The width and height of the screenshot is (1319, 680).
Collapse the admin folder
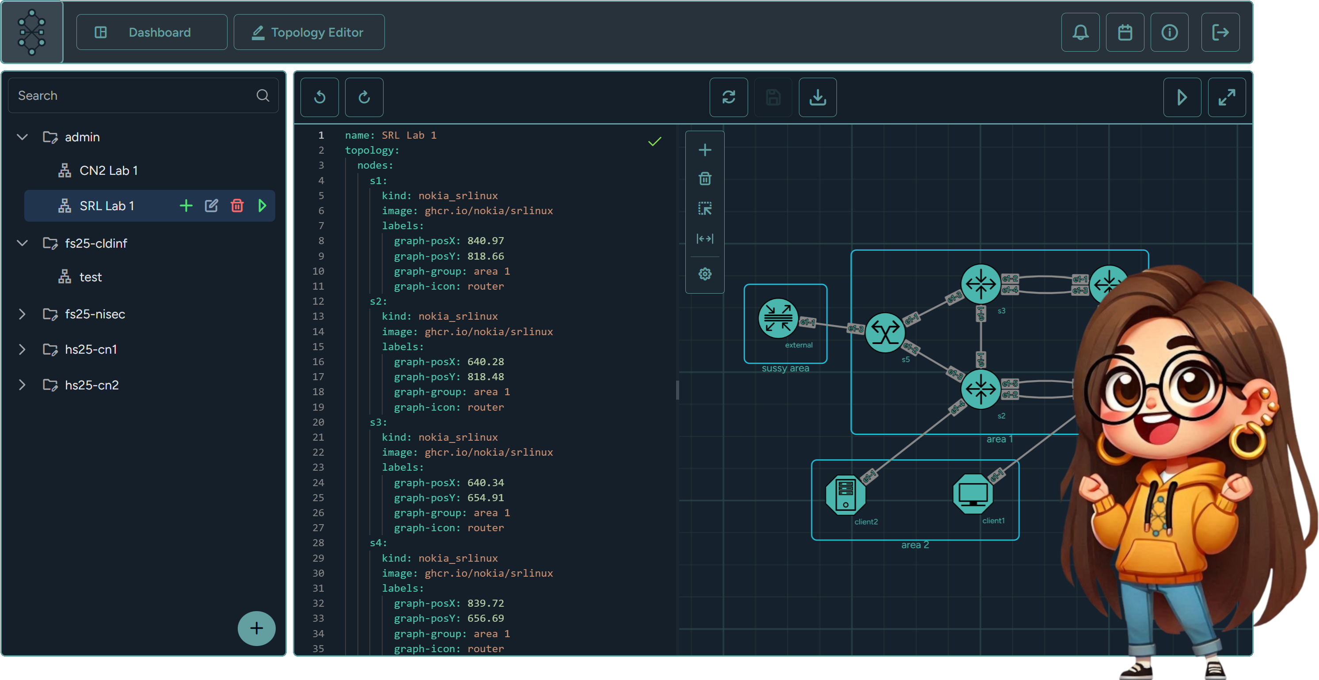(22, 136)
